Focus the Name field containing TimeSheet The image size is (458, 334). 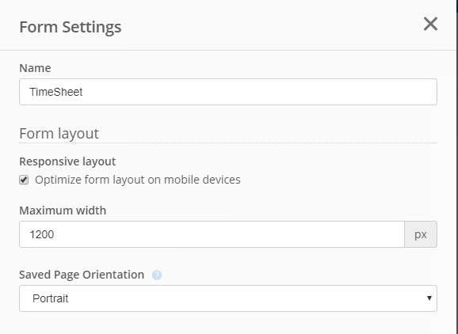228,92
